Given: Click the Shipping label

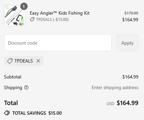Looking at the screenshot, I should (13, 88).
